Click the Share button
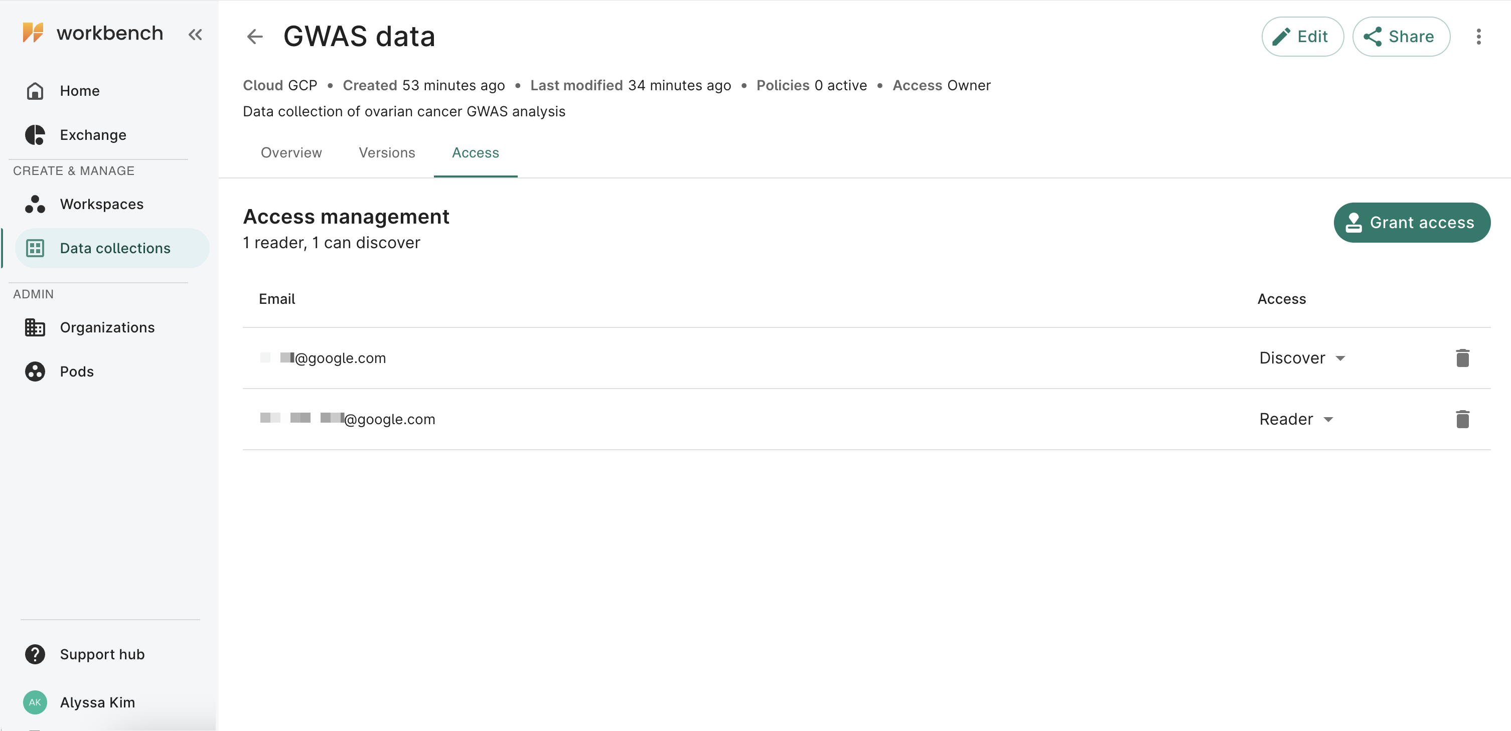 [x=1401, y=36]
